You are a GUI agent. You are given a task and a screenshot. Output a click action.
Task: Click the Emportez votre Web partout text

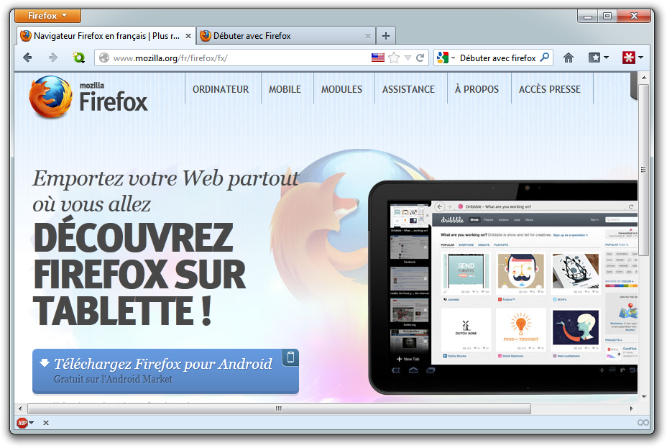coord(166,178)
